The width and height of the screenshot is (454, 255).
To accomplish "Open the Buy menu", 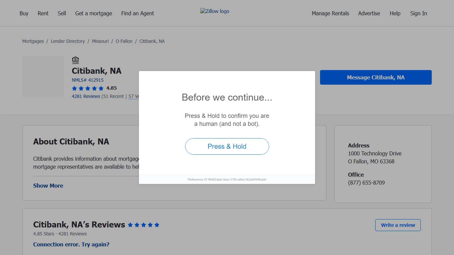I will click(24, 13).
